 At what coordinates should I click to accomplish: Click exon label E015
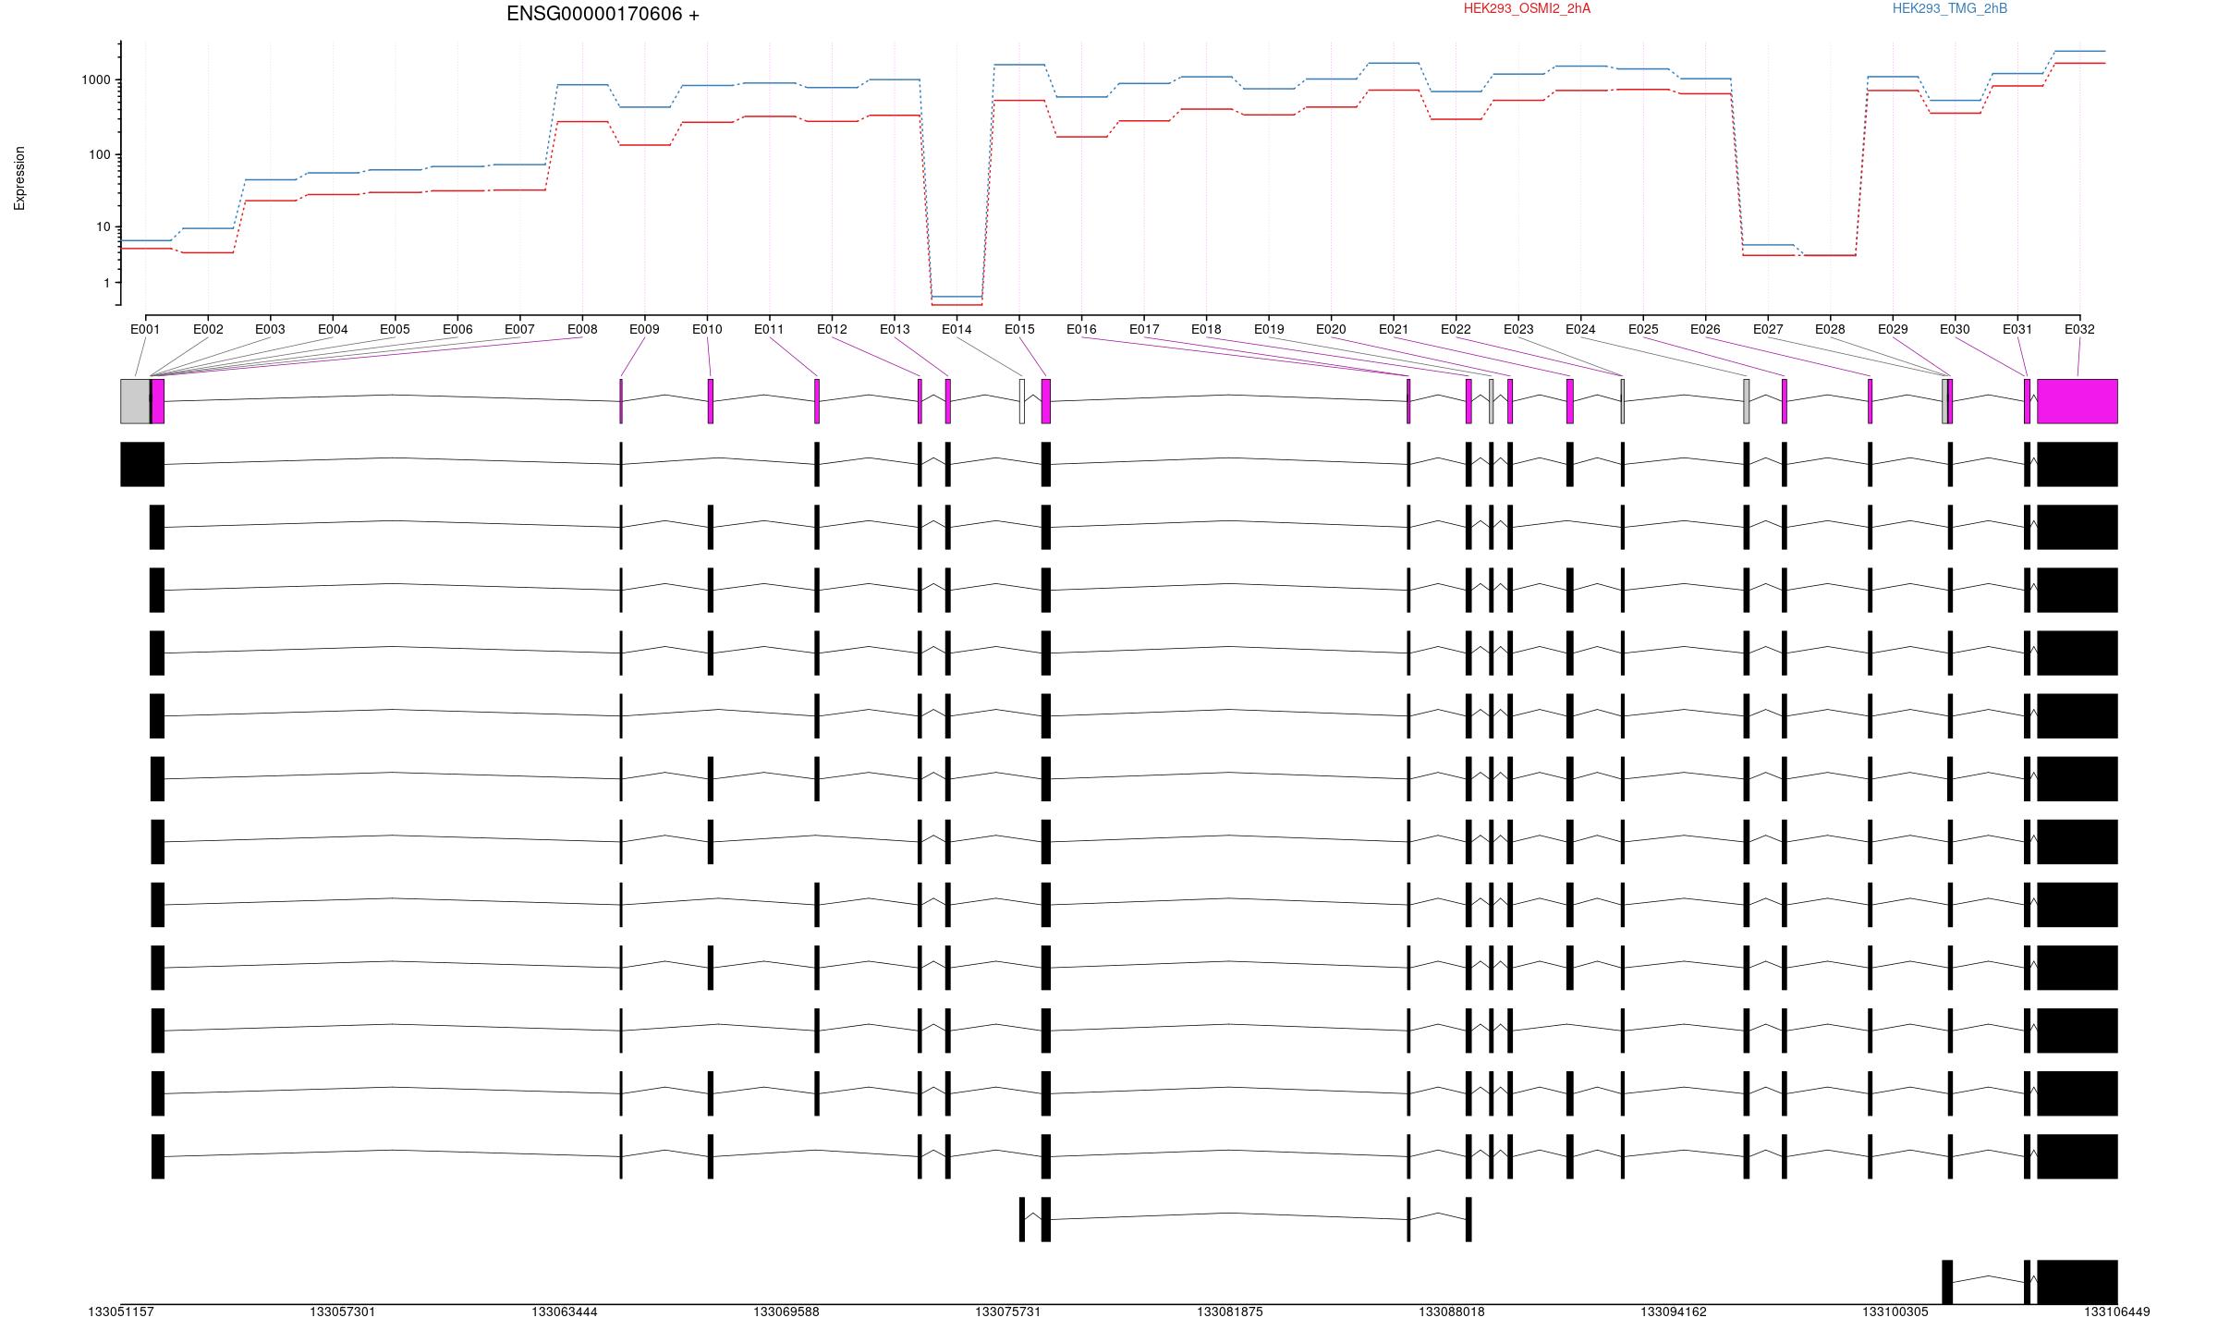coord(1019,329)
